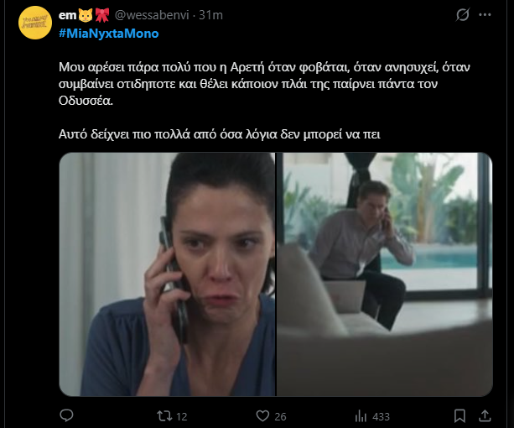Viewport: 514px width, 428px height.
Task: Click the view count 433
Action: [x=382, y=415]
